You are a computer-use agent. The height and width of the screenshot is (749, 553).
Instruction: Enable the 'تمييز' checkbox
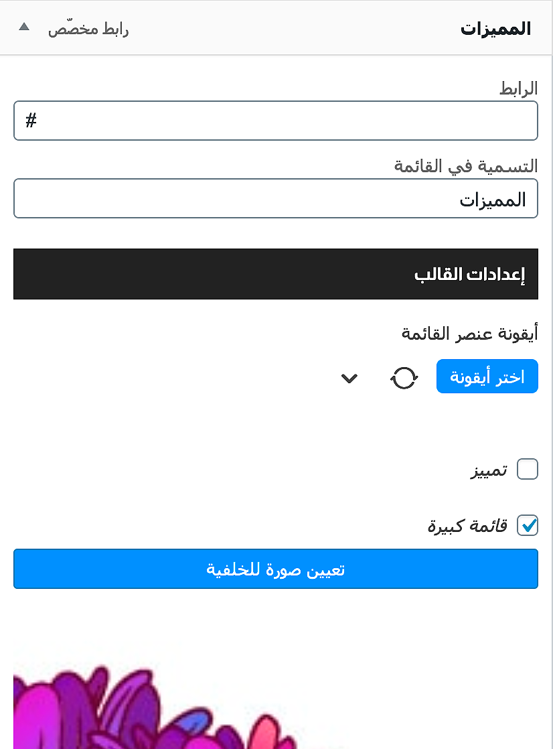tap(528, 470)
